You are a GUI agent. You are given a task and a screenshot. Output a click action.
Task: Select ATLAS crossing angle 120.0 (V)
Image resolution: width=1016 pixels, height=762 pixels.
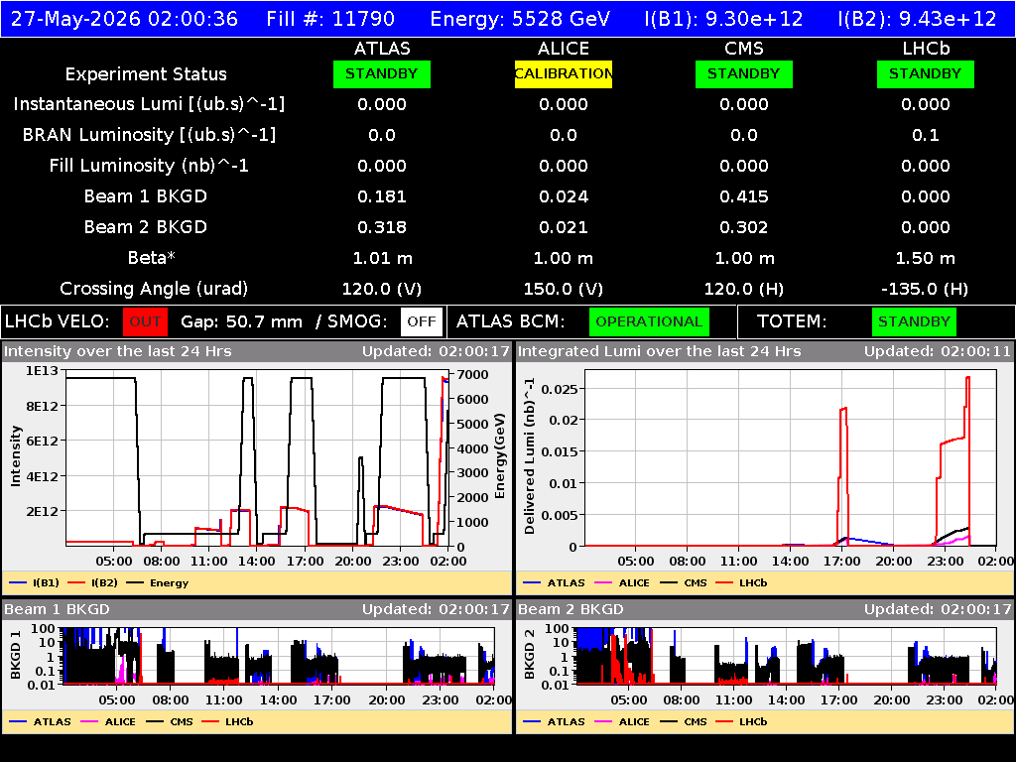382,289
